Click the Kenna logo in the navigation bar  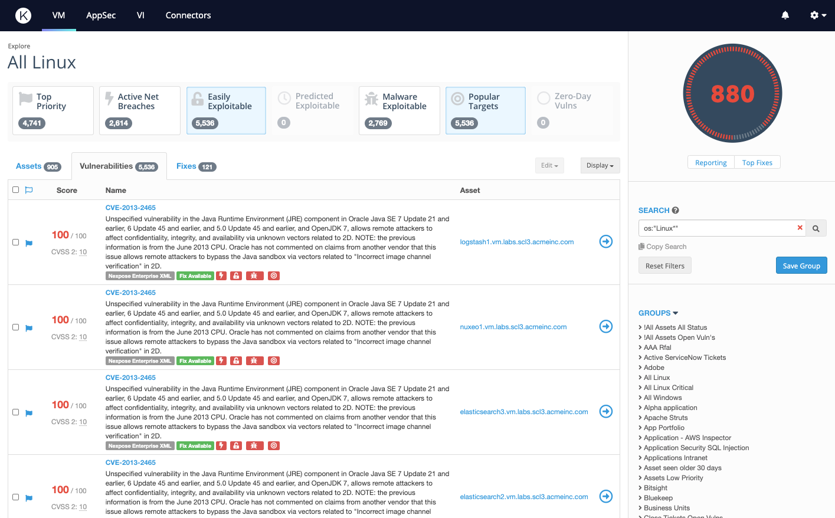(23, 15)
